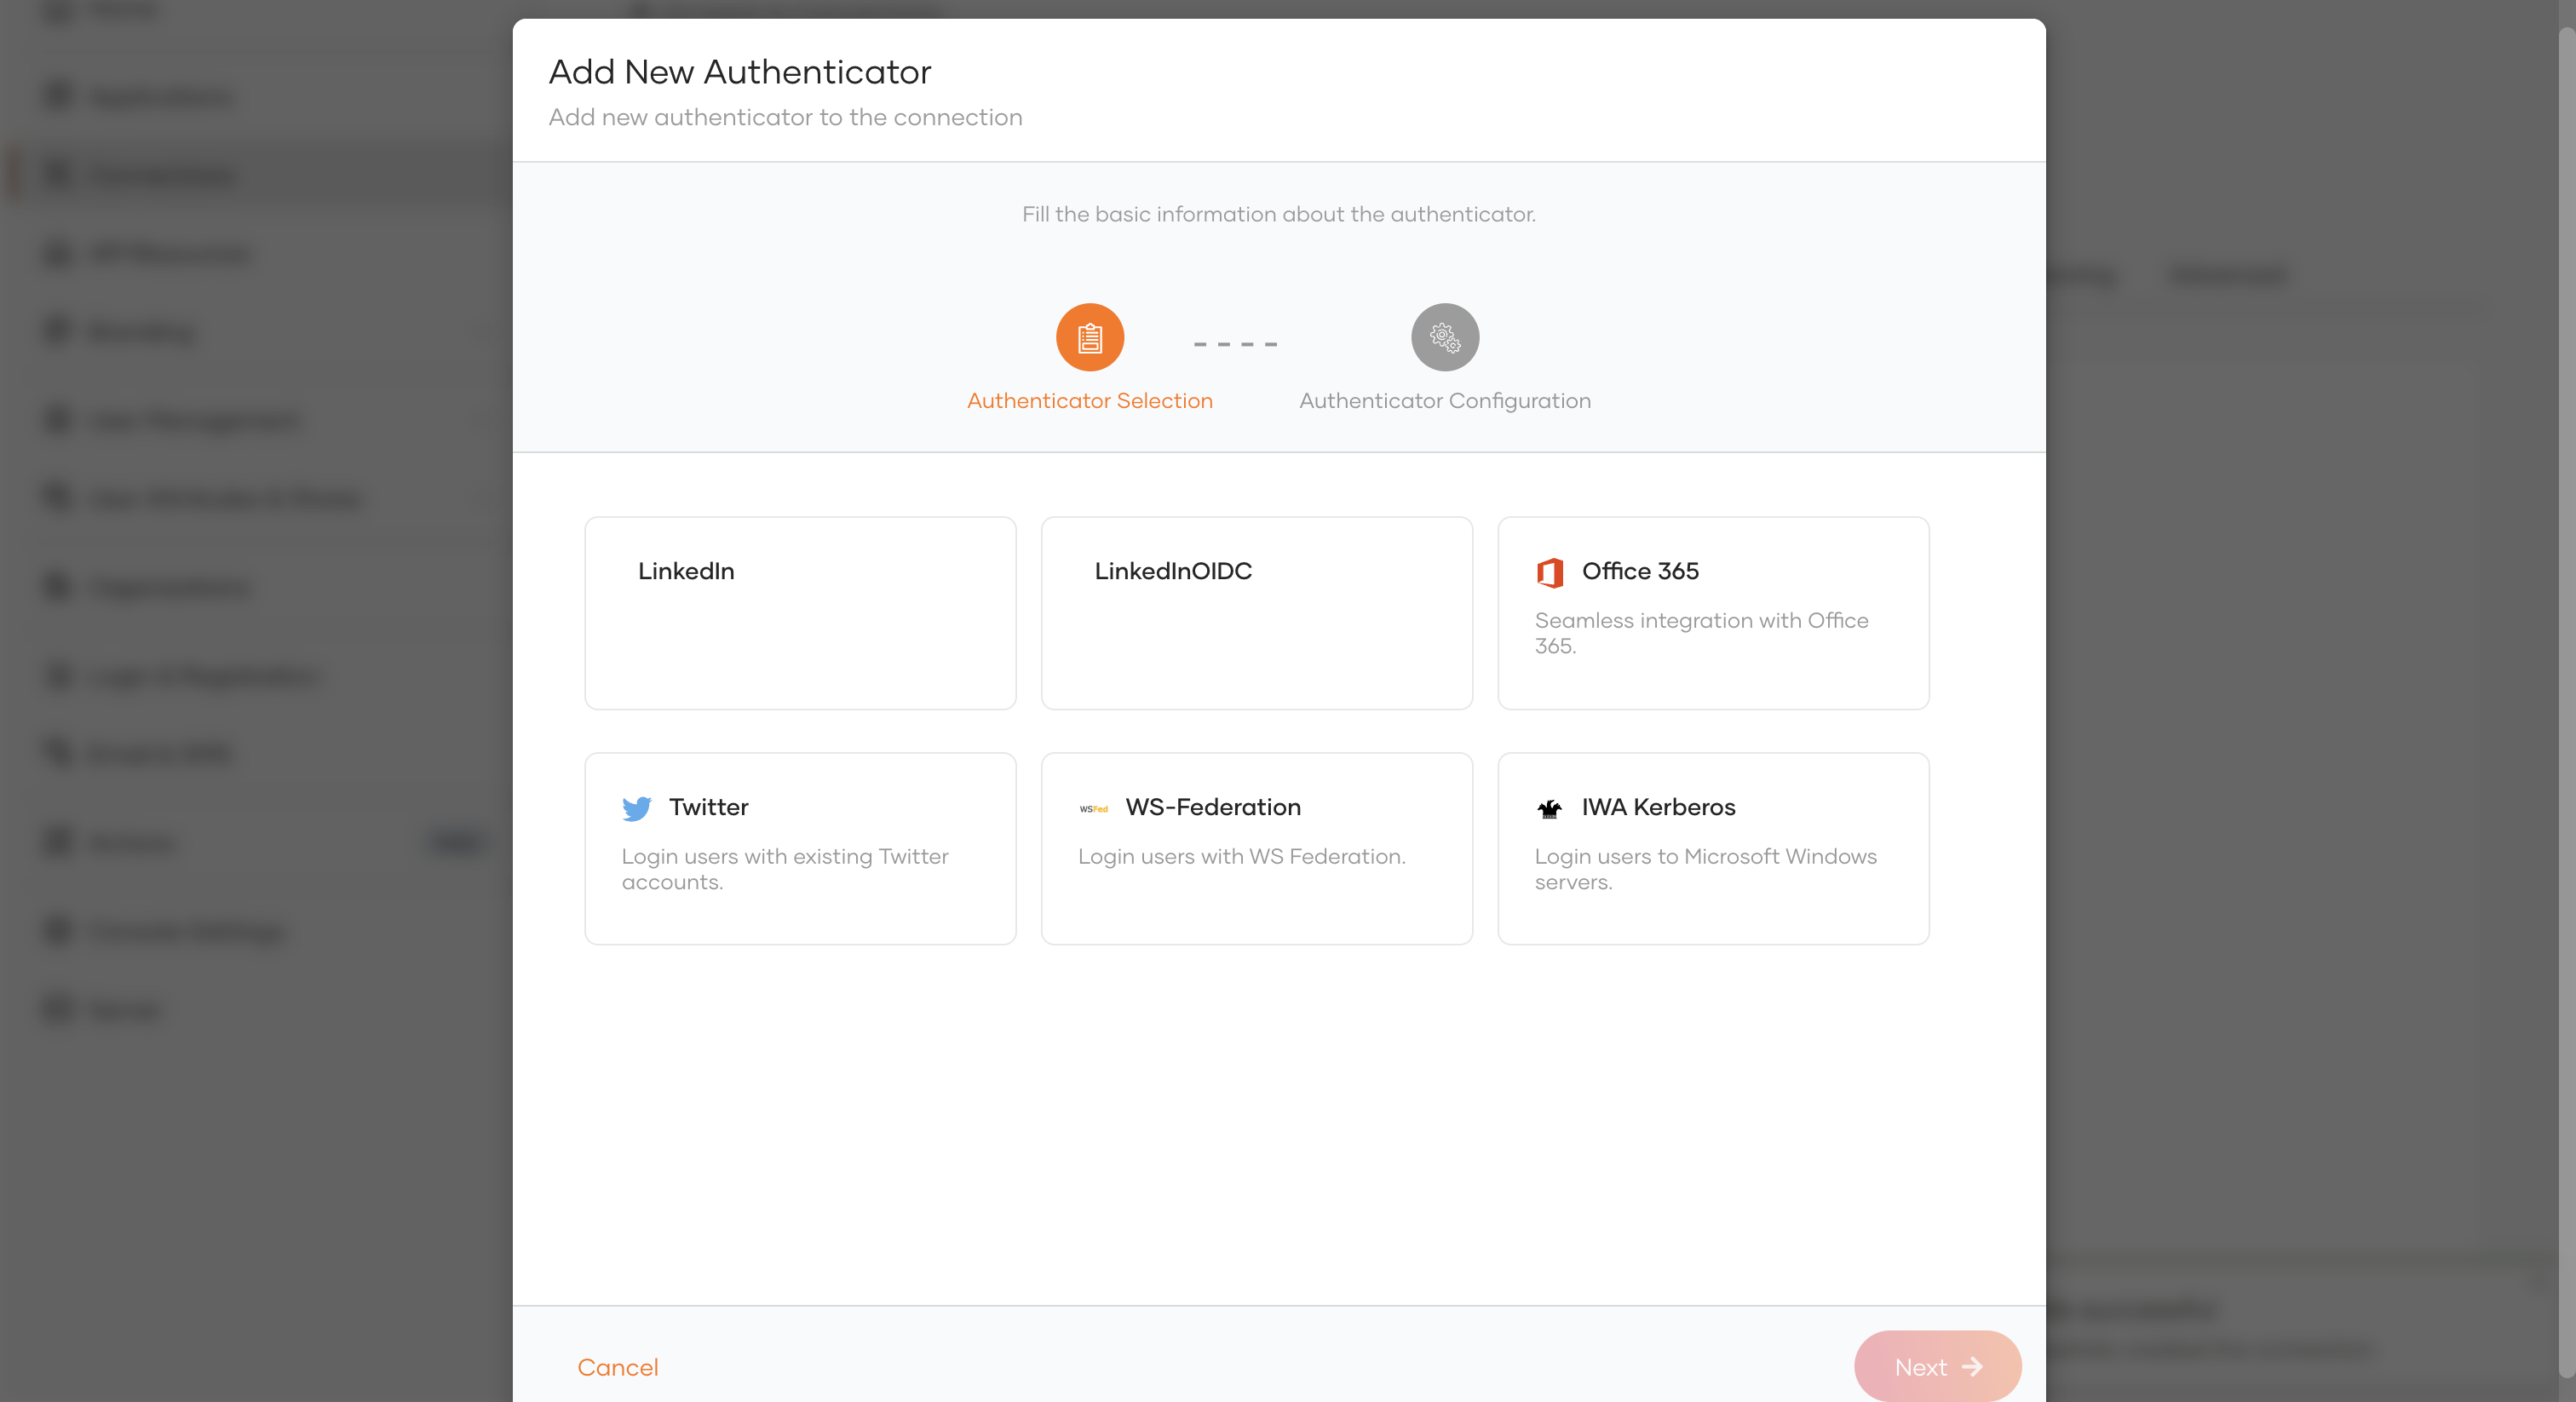Click the page's vertical scrollbar
Screen dimensions: 2576x1402
coord(2567,700)
